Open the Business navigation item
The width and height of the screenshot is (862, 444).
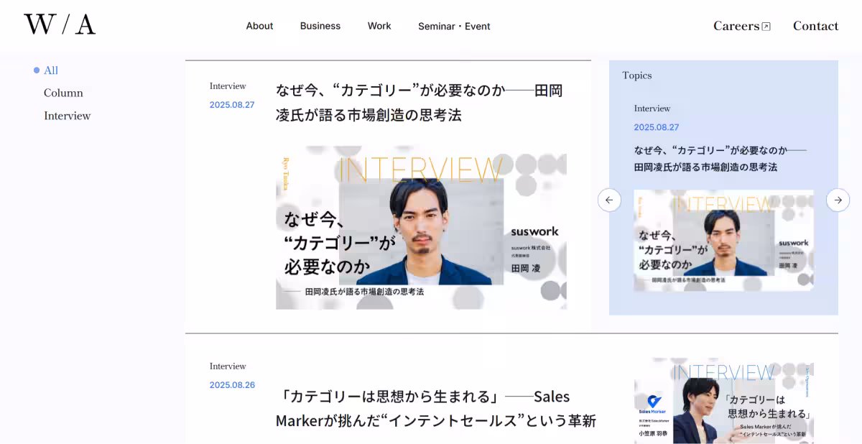[320, 26]
